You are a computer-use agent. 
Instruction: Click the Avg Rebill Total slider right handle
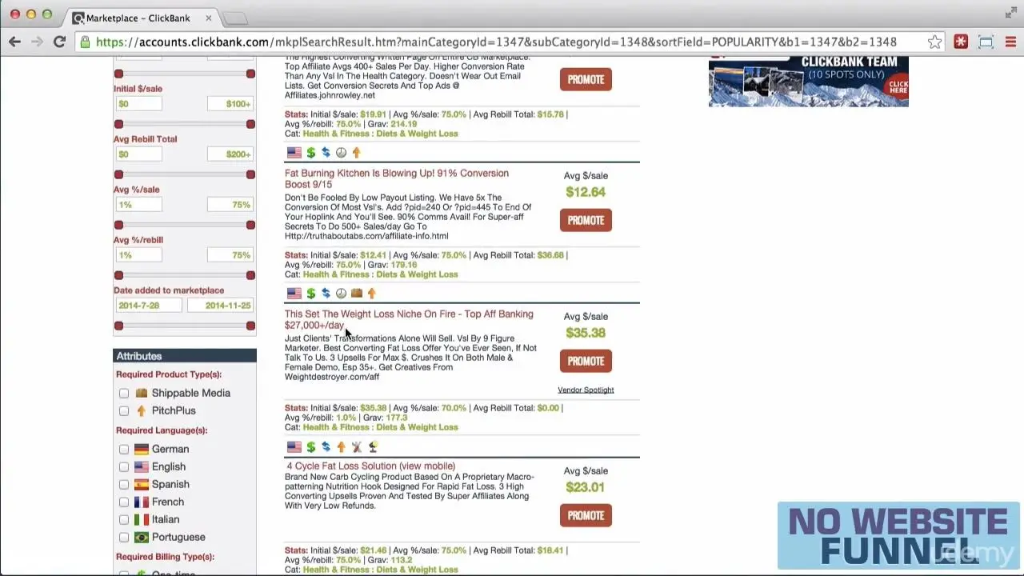[x=250, y=174]
